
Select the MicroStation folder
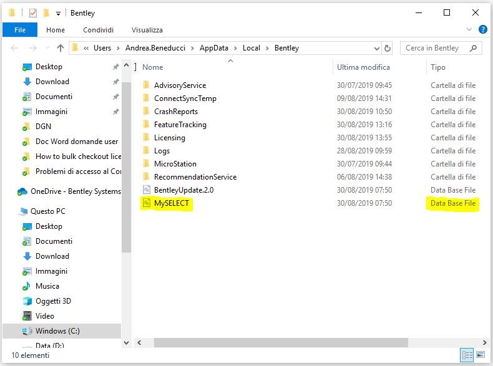(x=175, y=164)
